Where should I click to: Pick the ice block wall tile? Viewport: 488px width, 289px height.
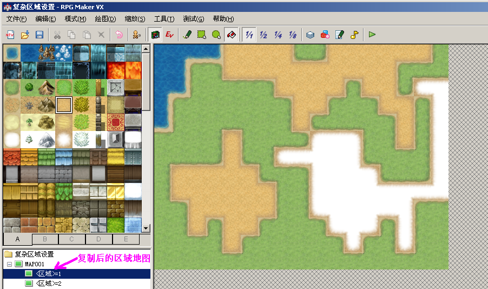click(133, 225)
